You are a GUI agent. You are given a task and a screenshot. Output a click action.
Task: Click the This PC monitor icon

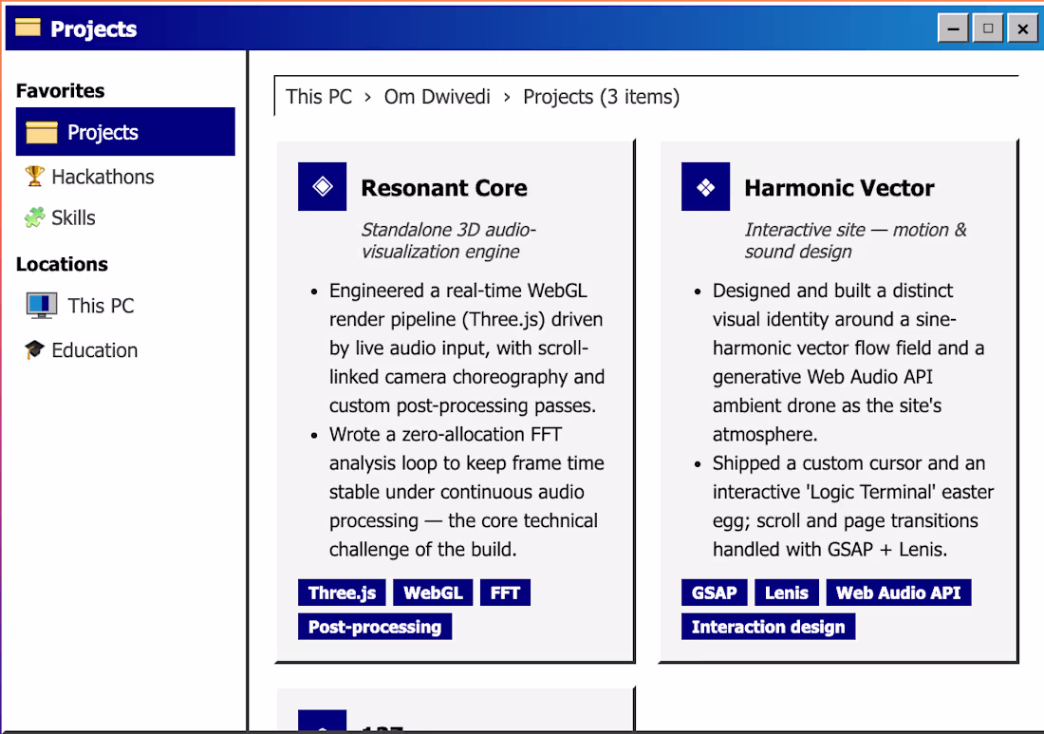click(41, 306)
